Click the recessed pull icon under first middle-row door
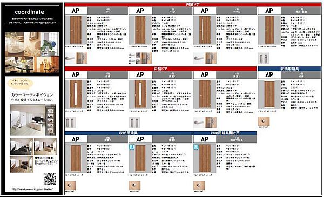 (x=70, y=122)
